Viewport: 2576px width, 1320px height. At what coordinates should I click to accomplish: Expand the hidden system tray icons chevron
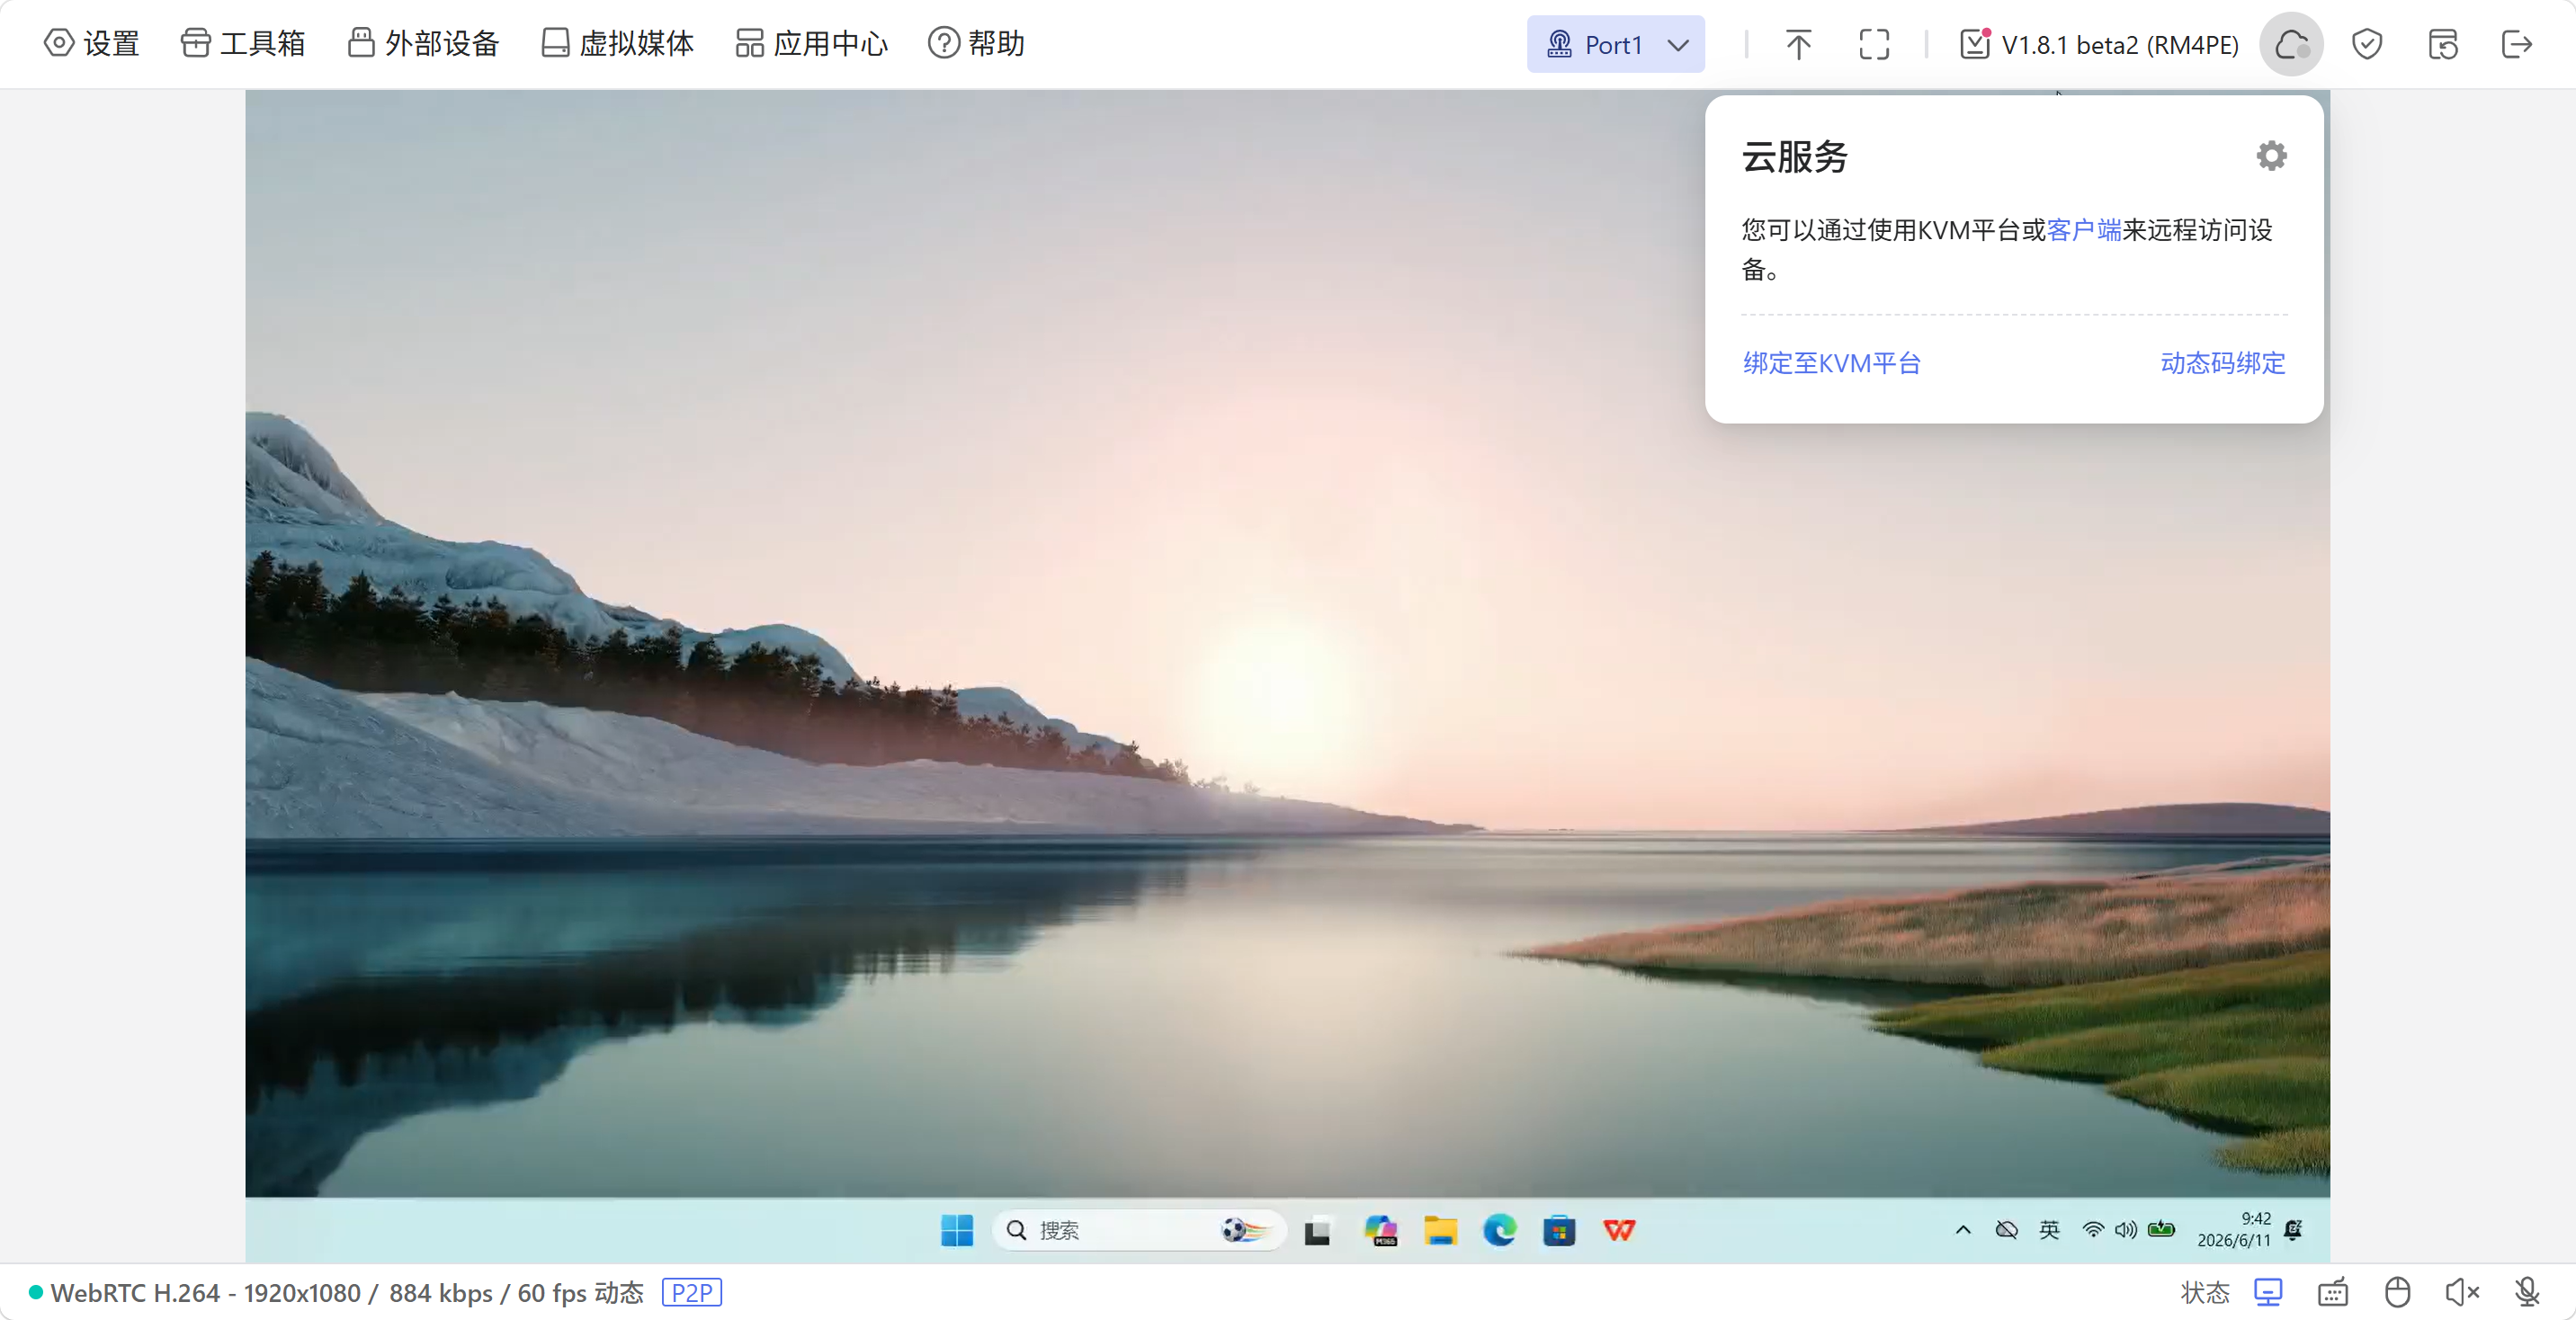[x=1963, y=1230]
